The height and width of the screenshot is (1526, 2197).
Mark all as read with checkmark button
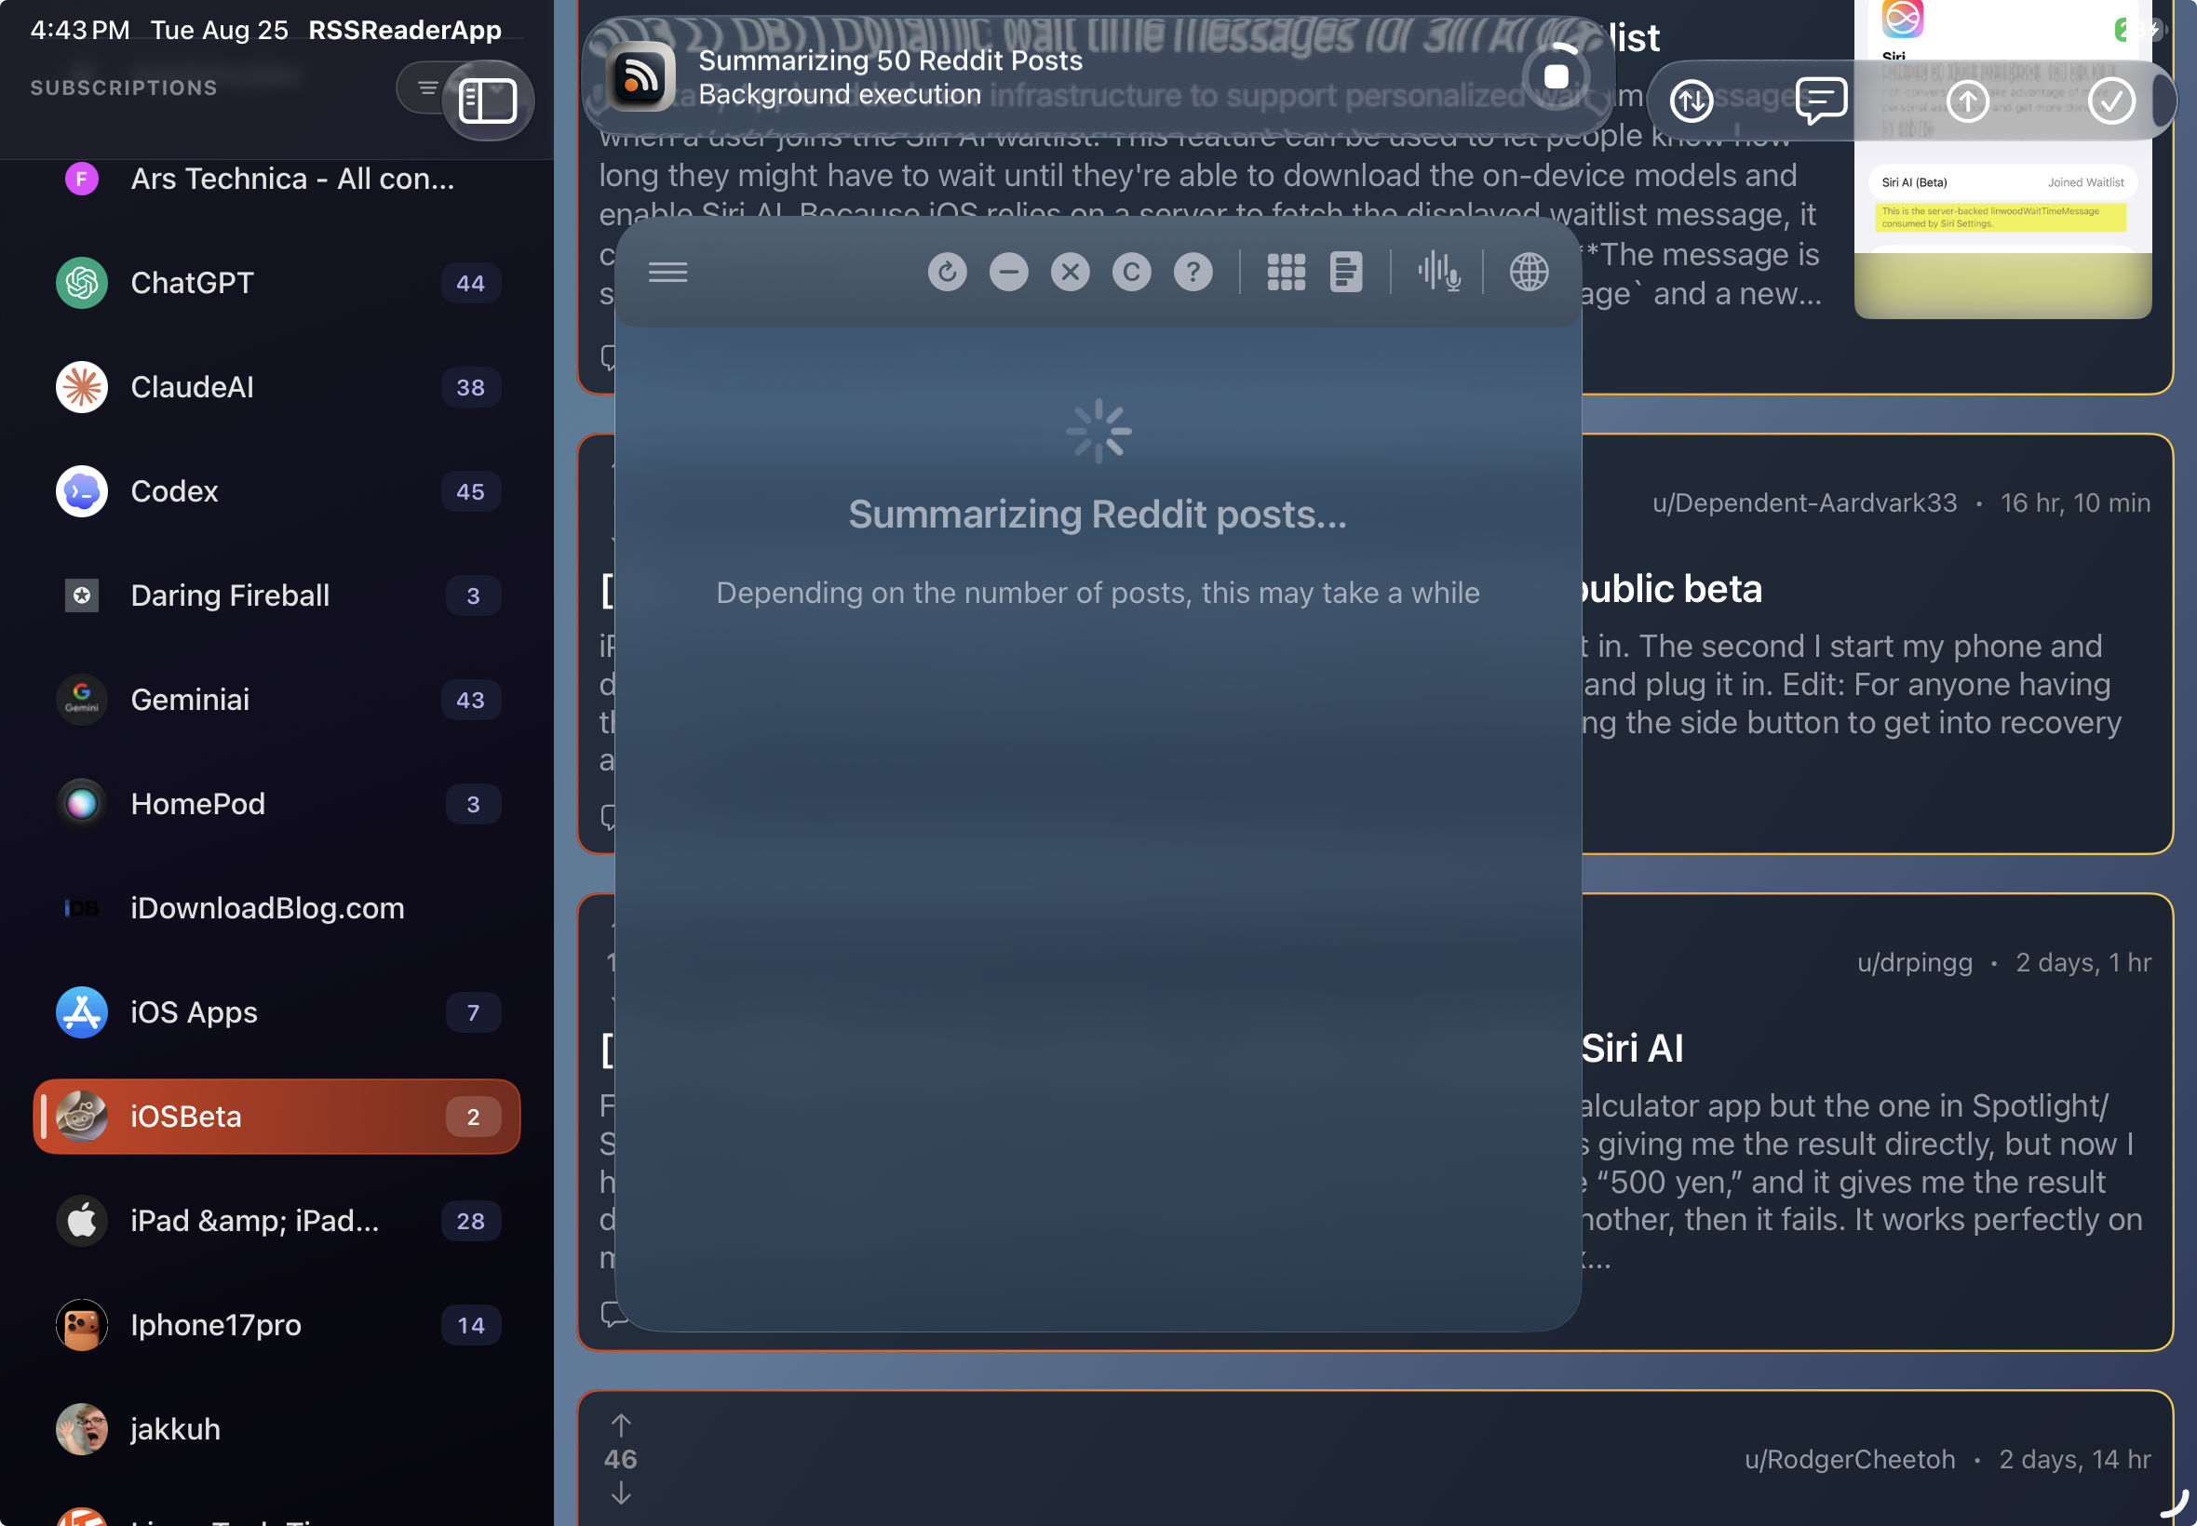coord(2111,101)
